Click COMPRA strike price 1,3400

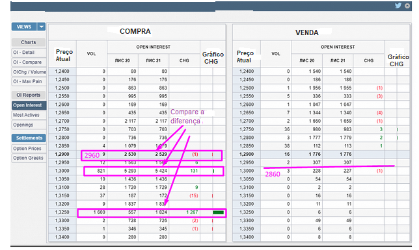62,237
